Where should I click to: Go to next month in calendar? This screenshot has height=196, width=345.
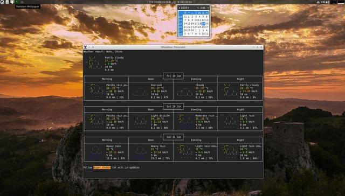click(208, 8)
